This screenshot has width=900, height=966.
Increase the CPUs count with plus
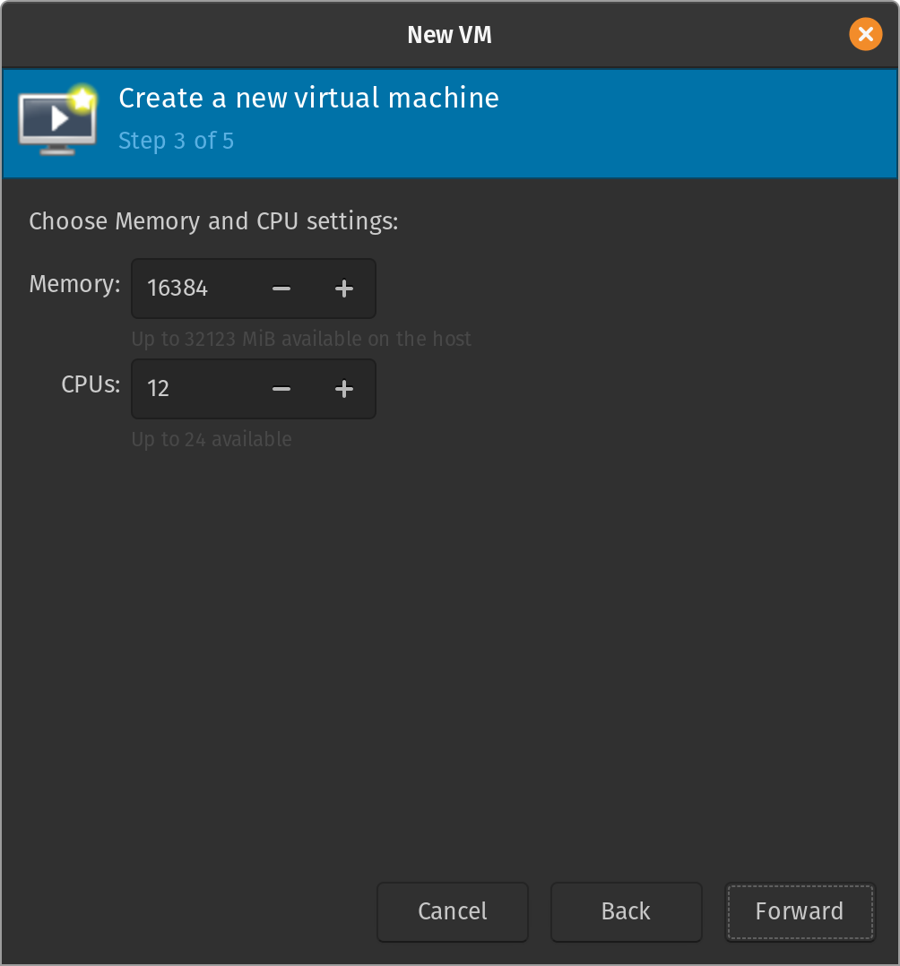(344, 389)
